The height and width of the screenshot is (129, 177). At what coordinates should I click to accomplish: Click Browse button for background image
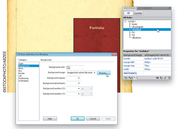pos(104,73)
